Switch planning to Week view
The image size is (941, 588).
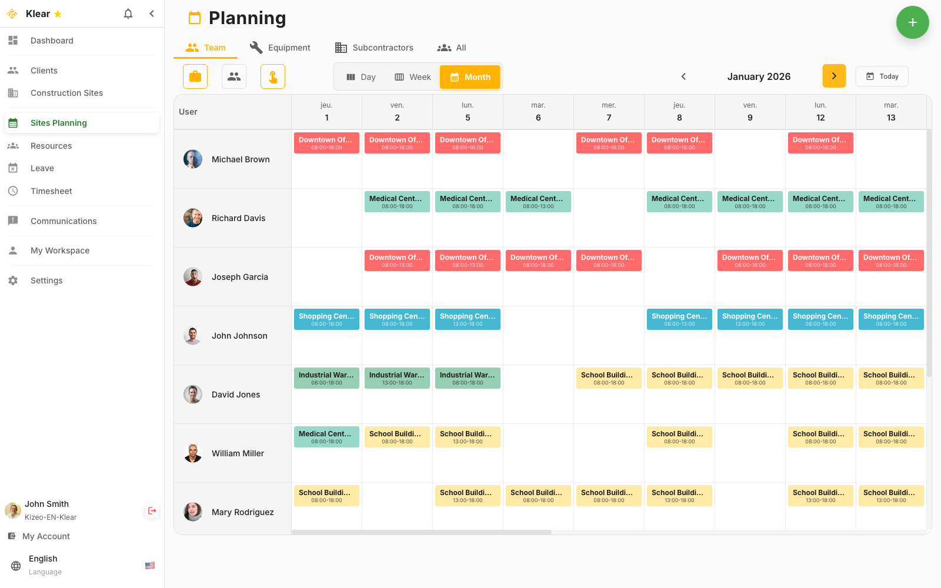[412, 76]
